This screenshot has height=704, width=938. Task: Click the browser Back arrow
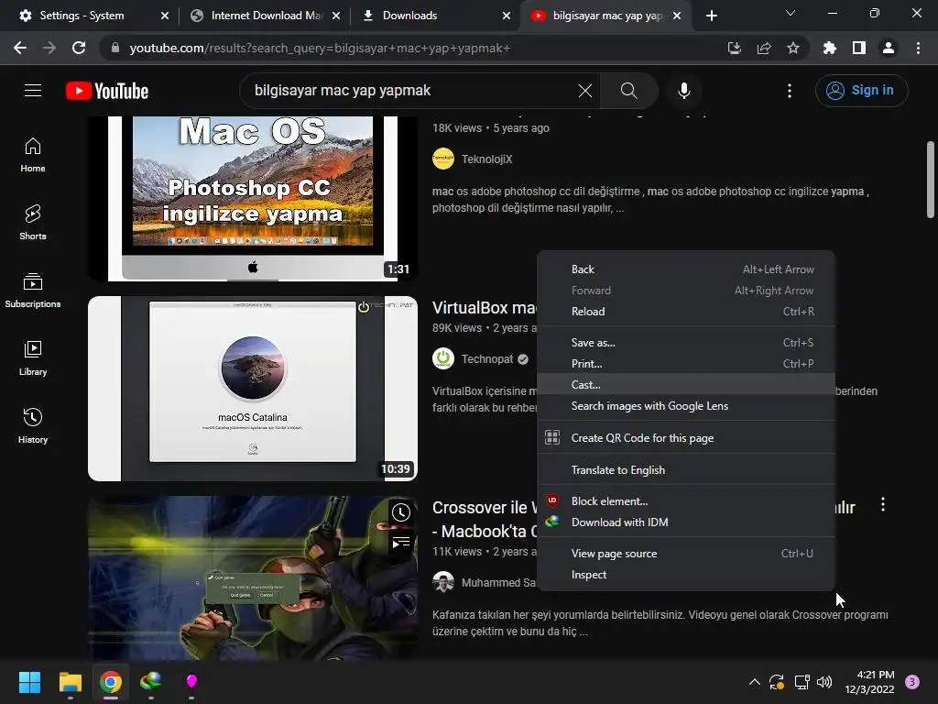click(x=20, y=48)
